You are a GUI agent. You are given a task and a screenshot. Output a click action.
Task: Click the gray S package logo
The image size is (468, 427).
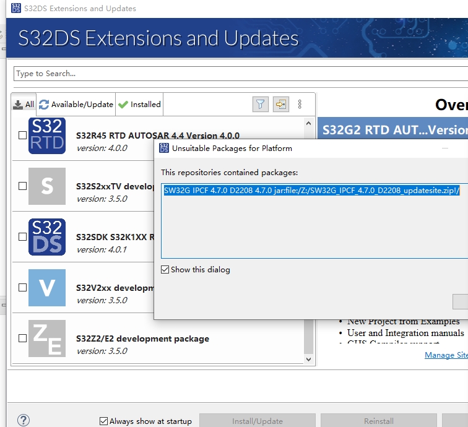pos(47,186)
